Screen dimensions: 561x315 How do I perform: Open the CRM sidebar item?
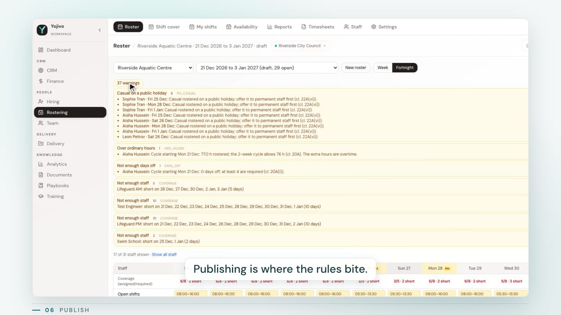pos(52,70)
